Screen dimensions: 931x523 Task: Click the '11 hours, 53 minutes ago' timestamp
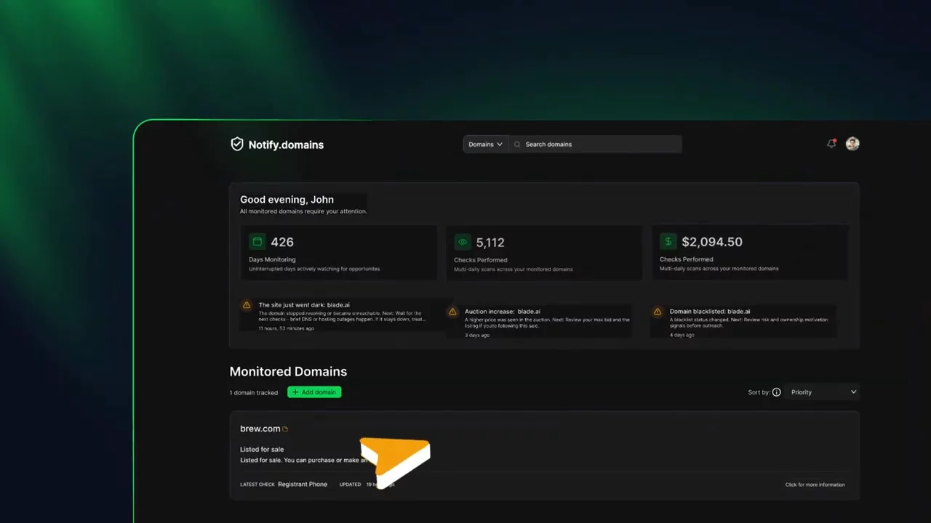(287, 328)
